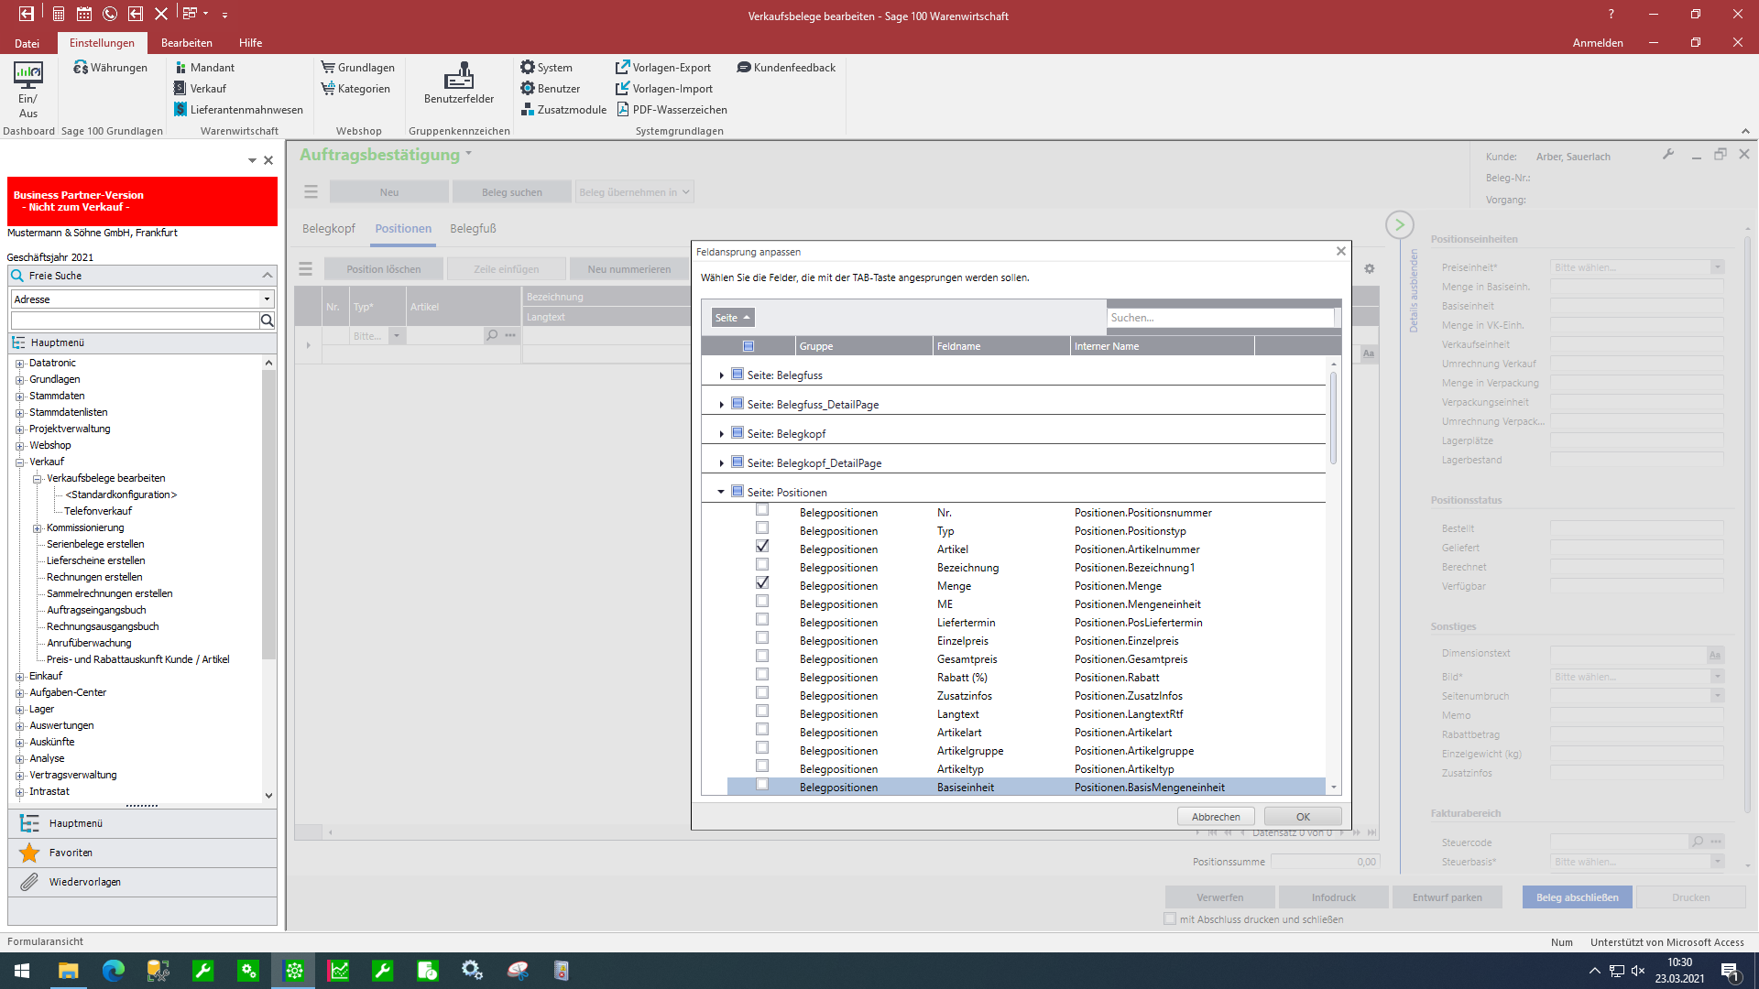The height and width of the screenshot is (989, 1759).
Task: Open Lieferantenmahnwesen settings
Action: 238,110
